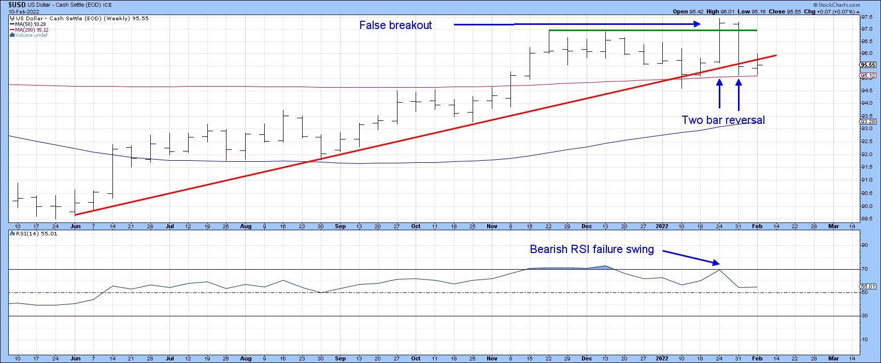Select the False breakout annotation text

(x=395, y=25)
